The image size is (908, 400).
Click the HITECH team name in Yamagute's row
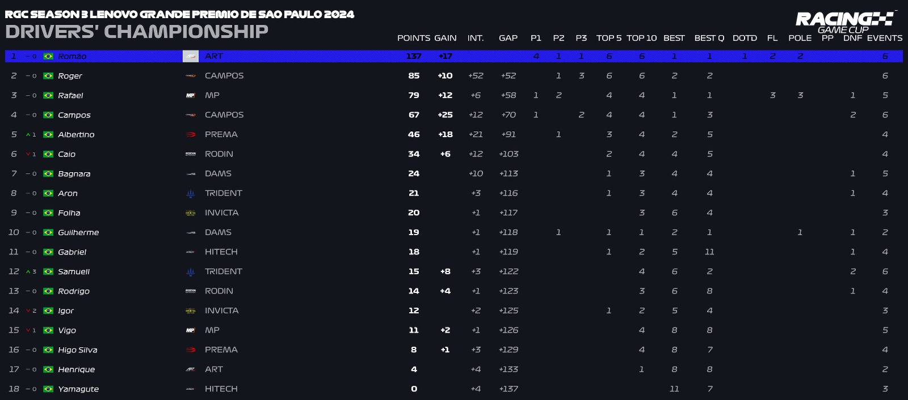click(221, 389)
